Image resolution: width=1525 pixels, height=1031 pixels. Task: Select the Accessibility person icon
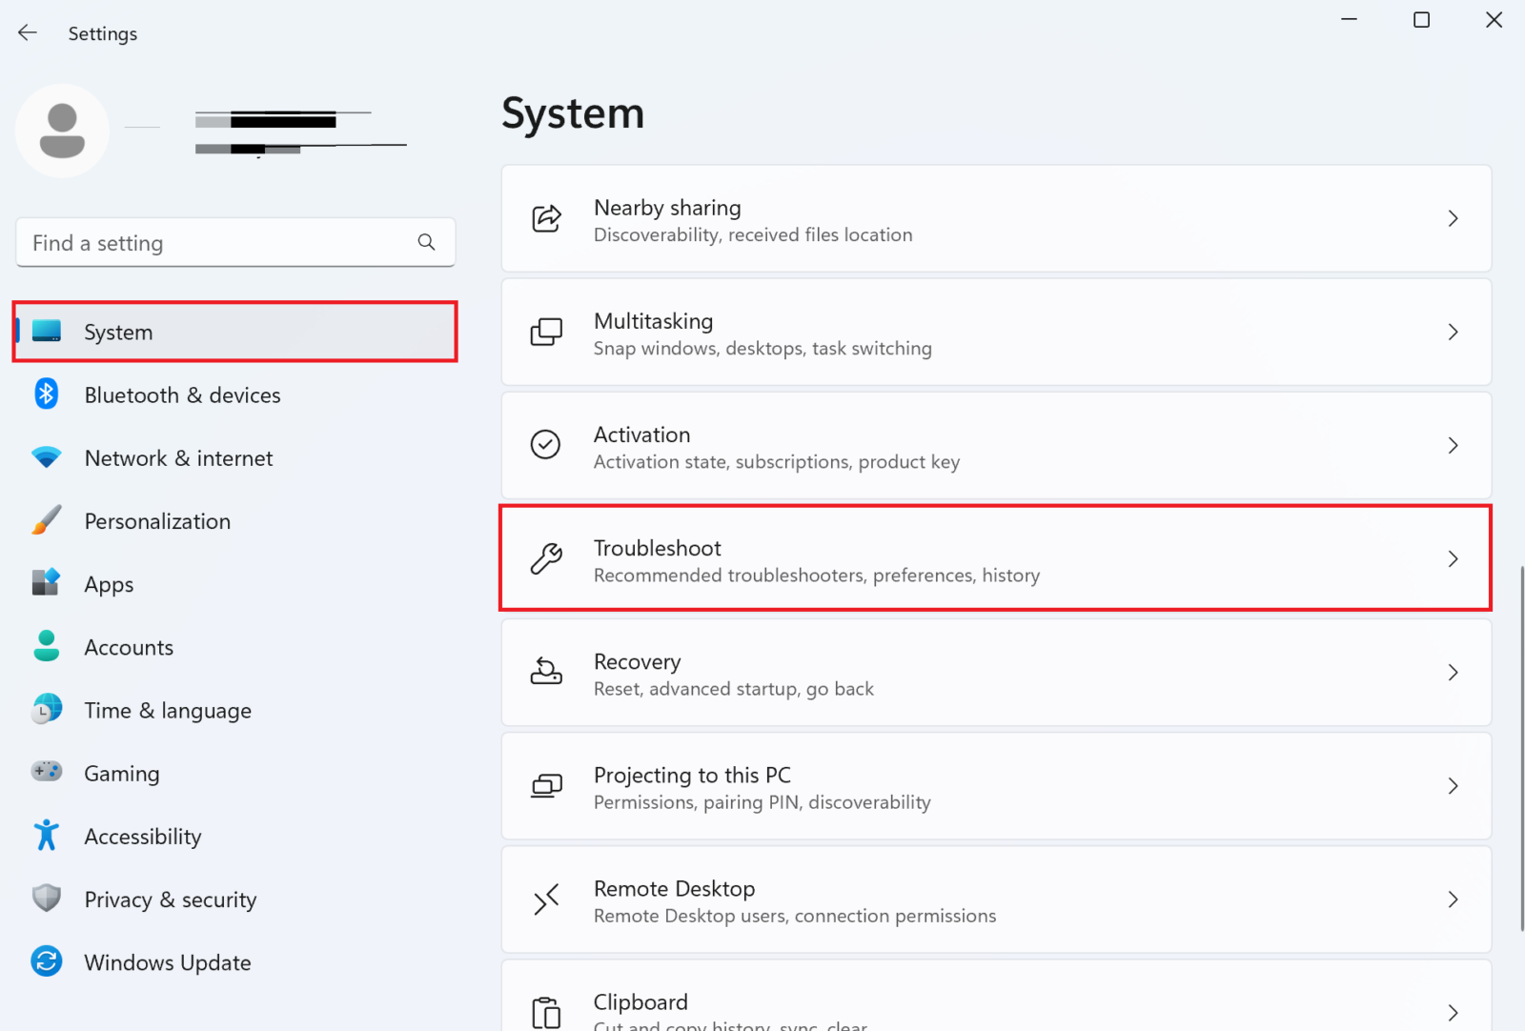[x=46, y=835]
